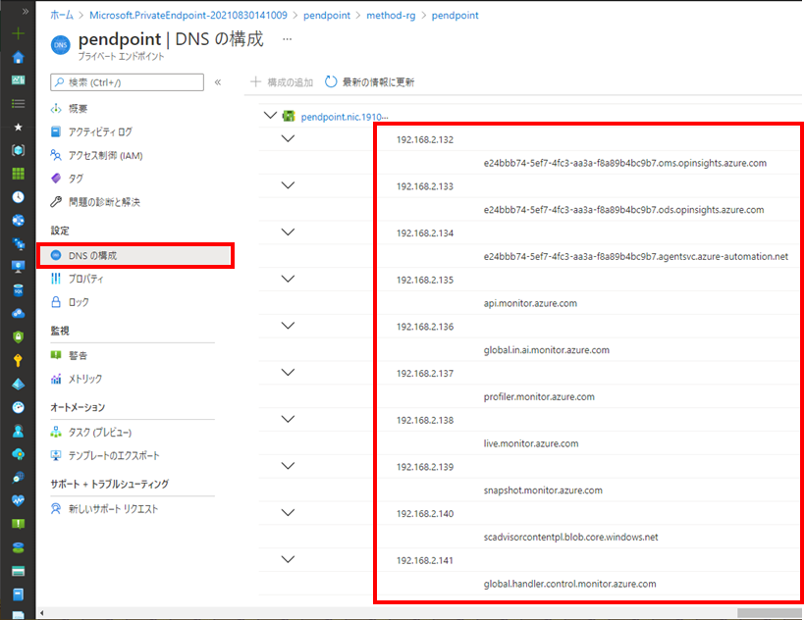Collapse the 192.168.2.133 row chevron
The width and height of the screenshot is (804, 620).
(x=289, y=185)
